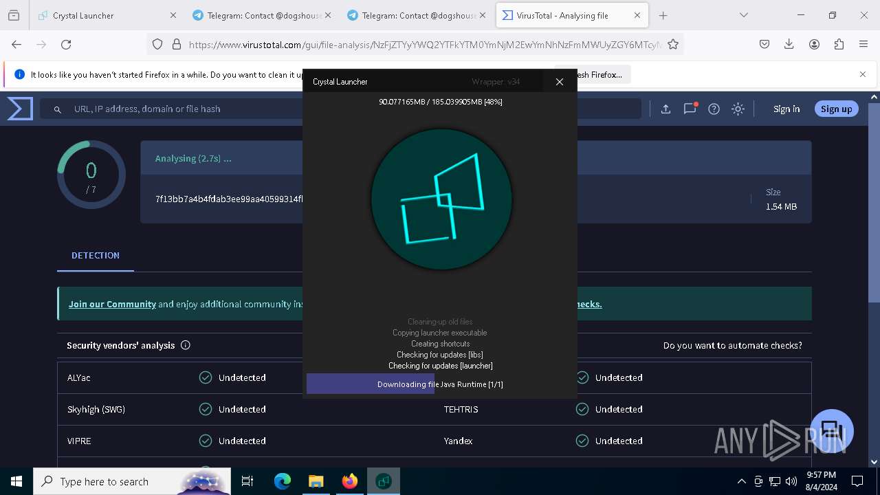
Task: Open the VirusTotal help icon
Action: (714, 109)
